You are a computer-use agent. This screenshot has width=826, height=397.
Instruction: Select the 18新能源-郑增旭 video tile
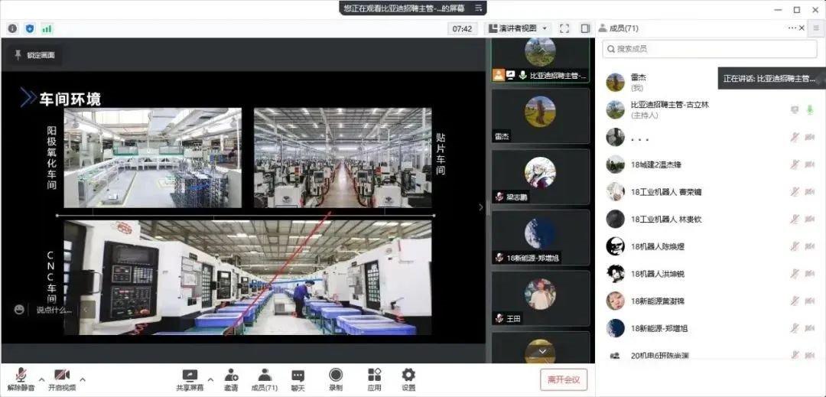coord(540,237)
